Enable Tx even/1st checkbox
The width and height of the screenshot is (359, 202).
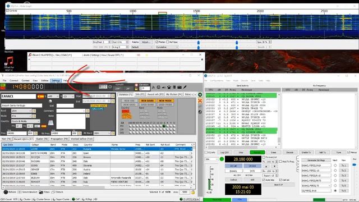pyautogui.click(x=264, y=157)
